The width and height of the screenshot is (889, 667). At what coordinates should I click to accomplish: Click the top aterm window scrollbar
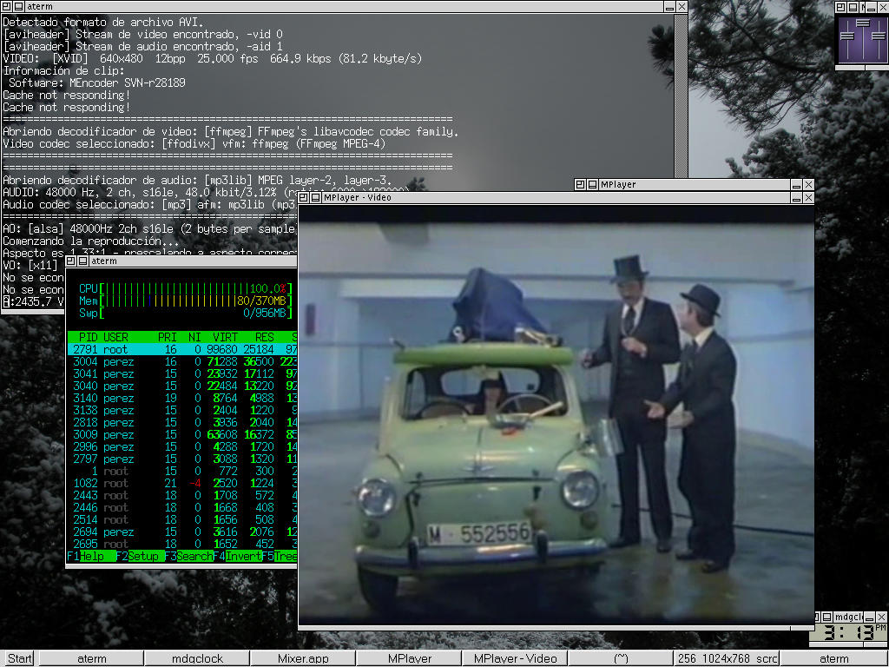pos(681,96)
